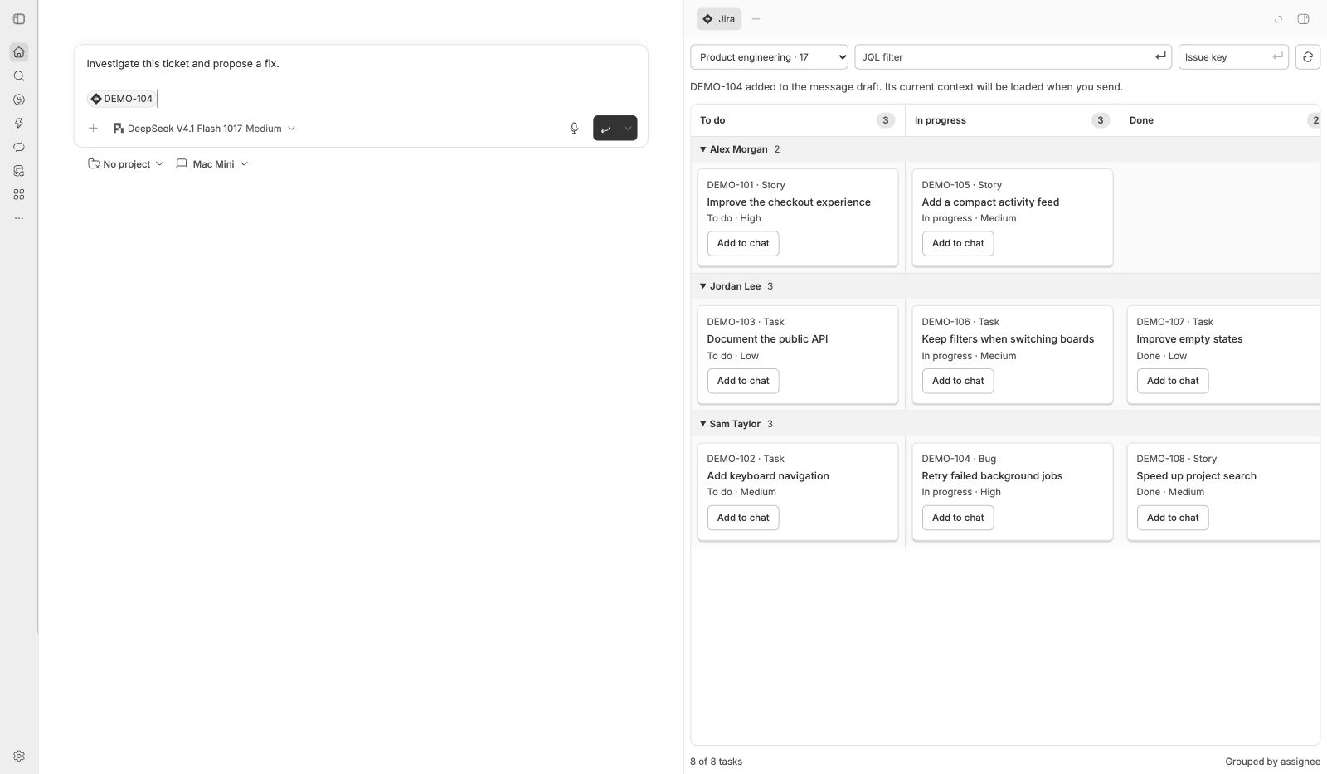Add DEMO-105 to chat
This screenshot has height=774, width=1327.
point(958,243)
